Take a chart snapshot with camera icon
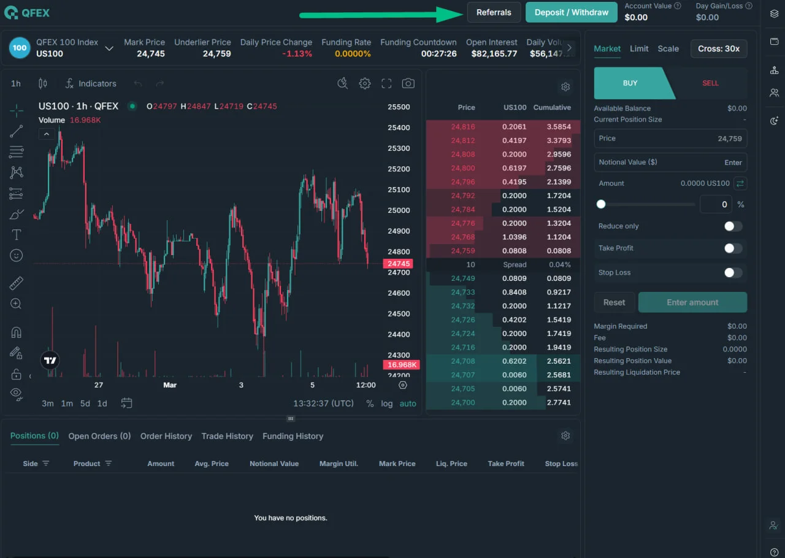The image size is (785, 558). pos(408,83)
